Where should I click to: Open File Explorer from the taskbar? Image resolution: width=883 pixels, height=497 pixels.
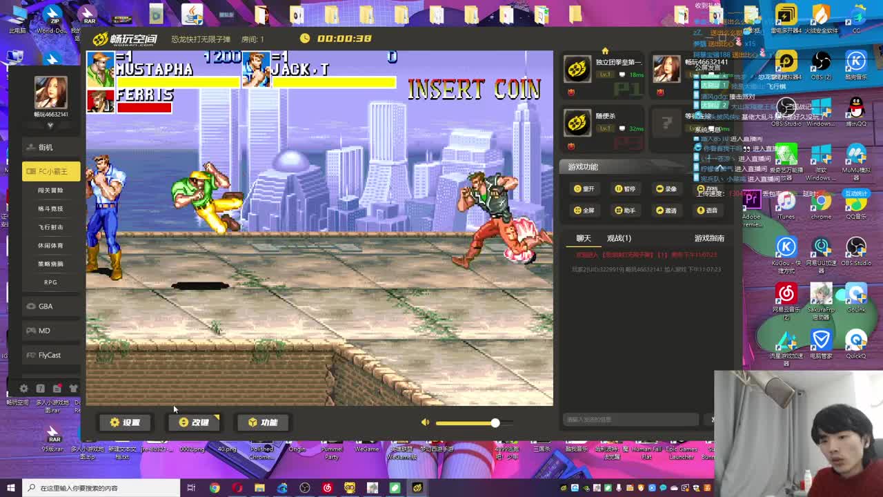click(259, 488)
